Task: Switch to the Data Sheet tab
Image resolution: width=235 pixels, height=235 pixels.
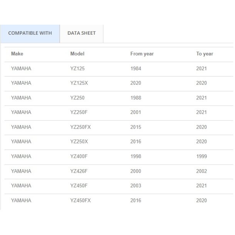Action: point(81,33)
